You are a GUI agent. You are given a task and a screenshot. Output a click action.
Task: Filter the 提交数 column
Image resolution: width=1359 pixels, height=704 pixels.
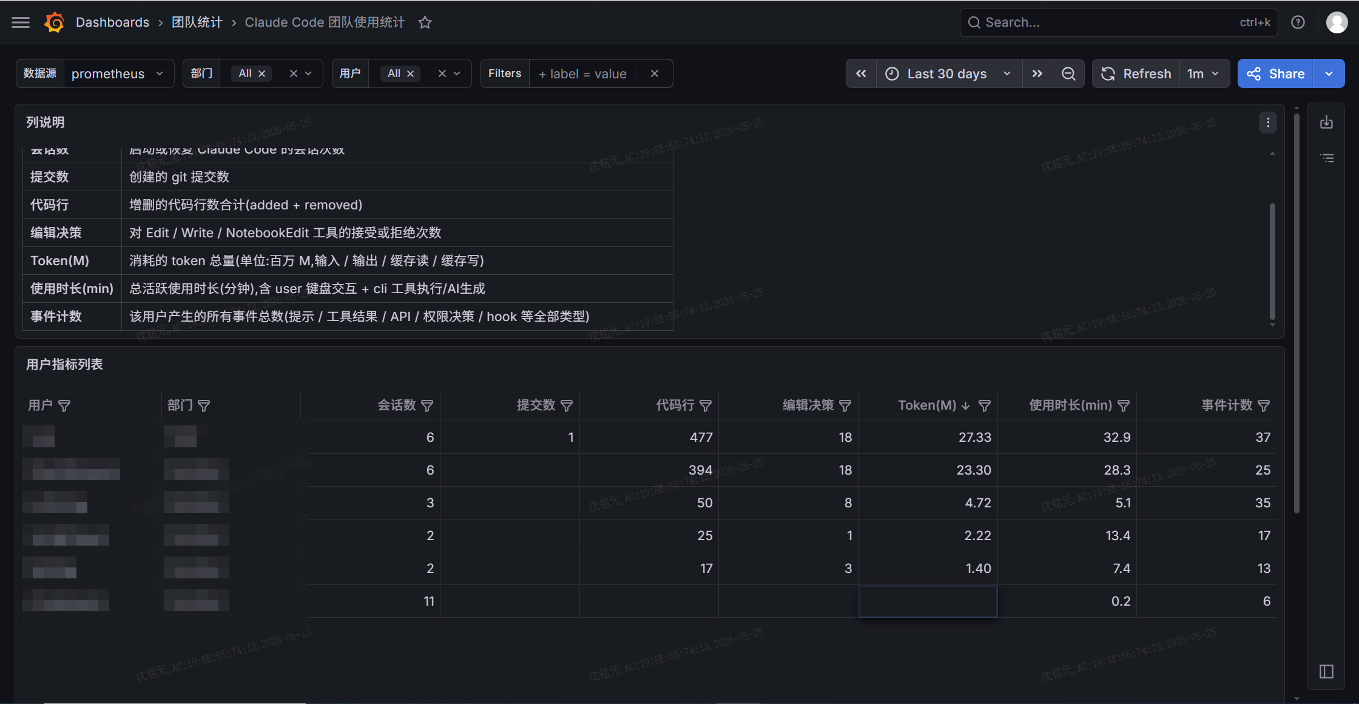click(x=567, y=405)
